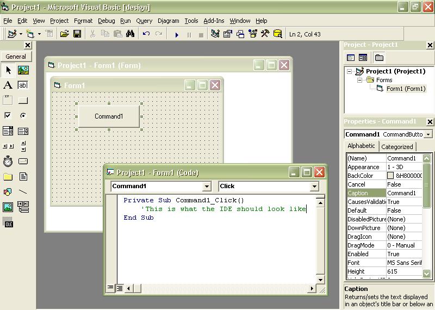
Task: Switch to the Categorized tab
Action: tap(397, 147)
